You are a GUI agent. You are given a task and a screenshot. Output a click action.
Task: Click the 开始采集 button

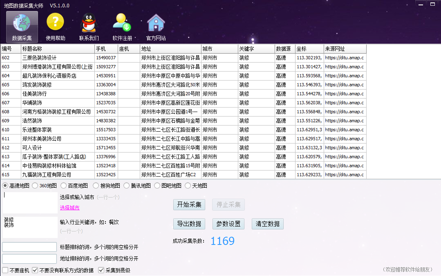click(x=189, y=205)
